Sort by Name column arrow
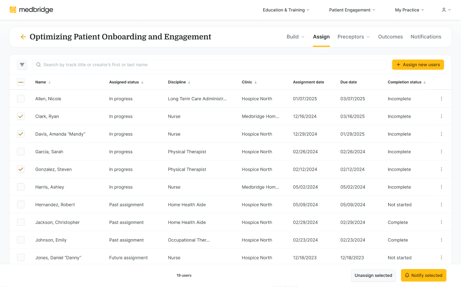Image resolution: width=461 pixels, height=287 pixels. [49, 82]
